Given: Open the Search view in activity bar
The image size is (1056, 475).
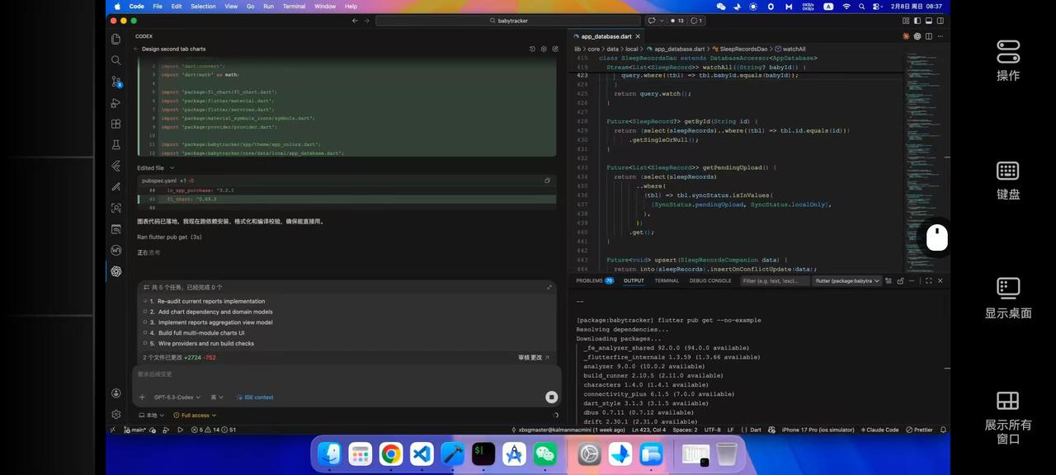Looking at the screenshot, I should point(116,60).
